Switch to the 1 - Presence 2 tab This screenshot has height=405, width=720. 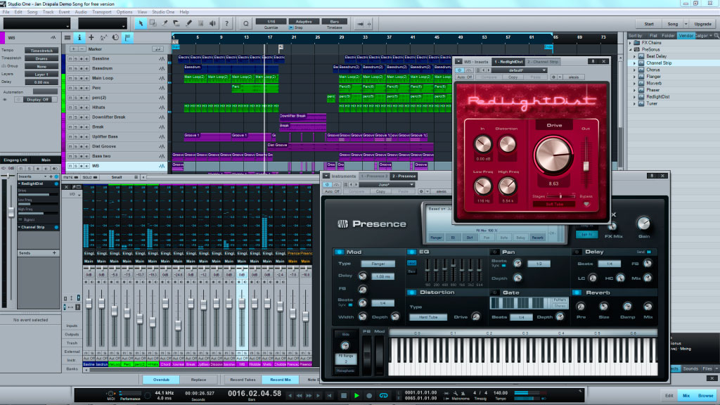(x=374, y=176)
